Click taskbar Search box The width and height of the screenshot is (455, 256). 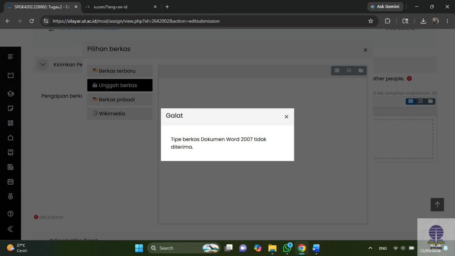click(184, 248)
